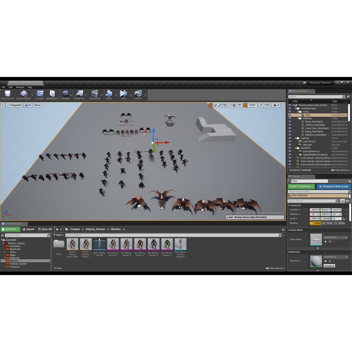Image resolution: width=352 pixels, height=352 pixels.
Task: Set Mobility to Stationary
Action: (328, 223)
